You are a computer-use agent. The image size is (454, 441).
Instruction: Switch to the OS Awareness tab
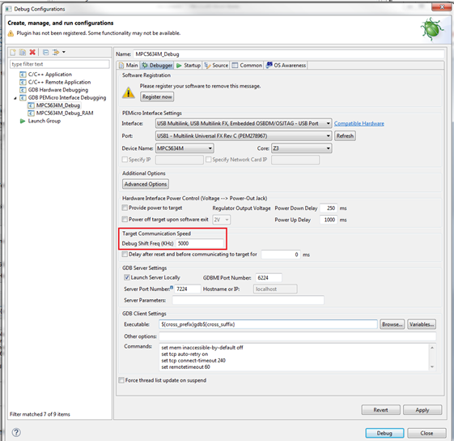pyautogui.click(x=286, y=66)
